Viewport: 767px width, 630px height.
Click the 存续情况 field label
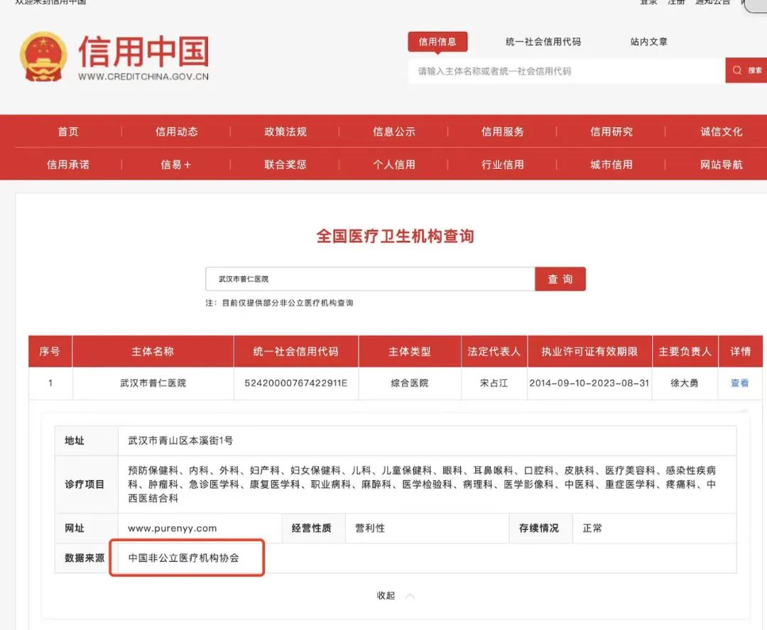[x=539, y=528]
